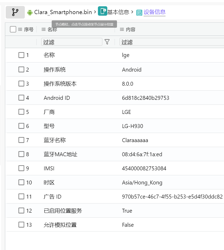Select the Claraaaaaa bluetooth name value
Screen dimensions: 224x250
click(x=135, y=140)
